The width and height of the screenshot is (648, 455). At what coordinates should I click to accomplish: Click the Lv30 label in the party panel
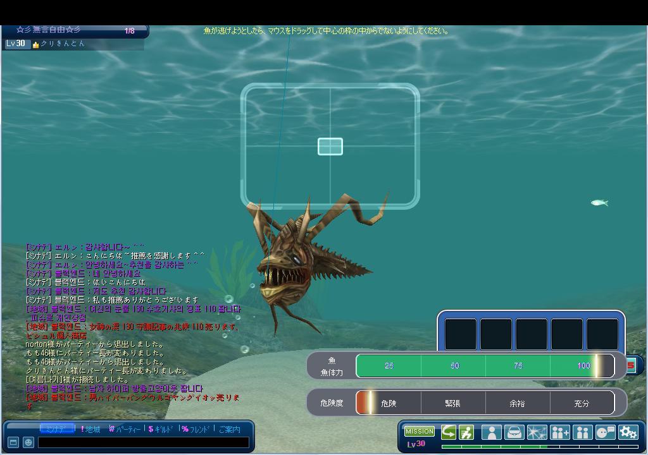[x=16, y=44]
